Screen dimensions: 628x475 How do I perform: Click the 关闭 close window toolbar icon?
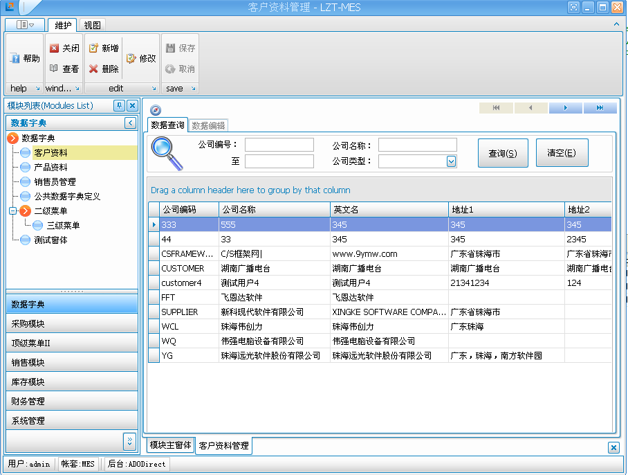tap(54, 48)
